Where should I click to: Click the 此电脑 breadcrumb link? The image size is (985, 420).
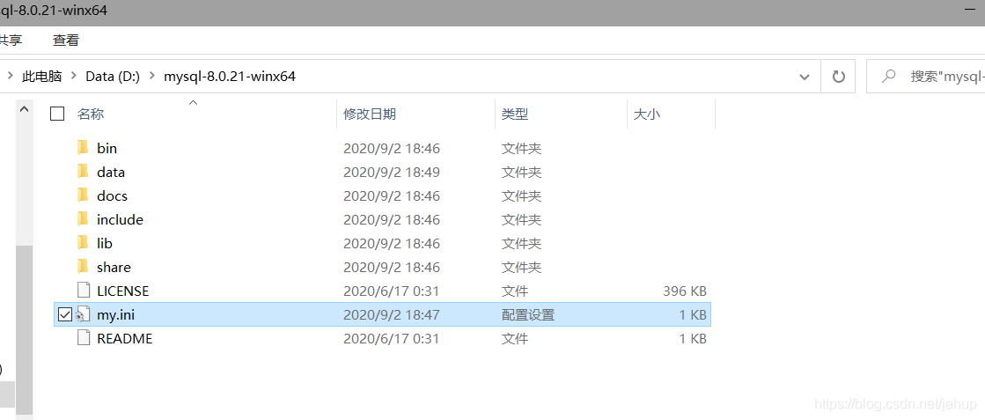(x=41, y=77)
